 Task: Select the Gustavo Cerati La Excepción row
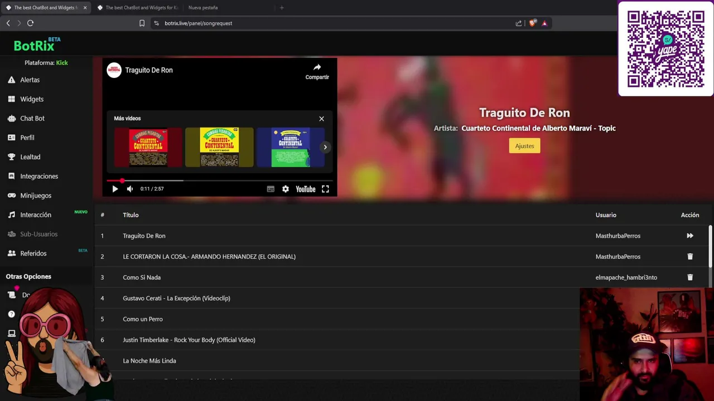tap(337, 298)
